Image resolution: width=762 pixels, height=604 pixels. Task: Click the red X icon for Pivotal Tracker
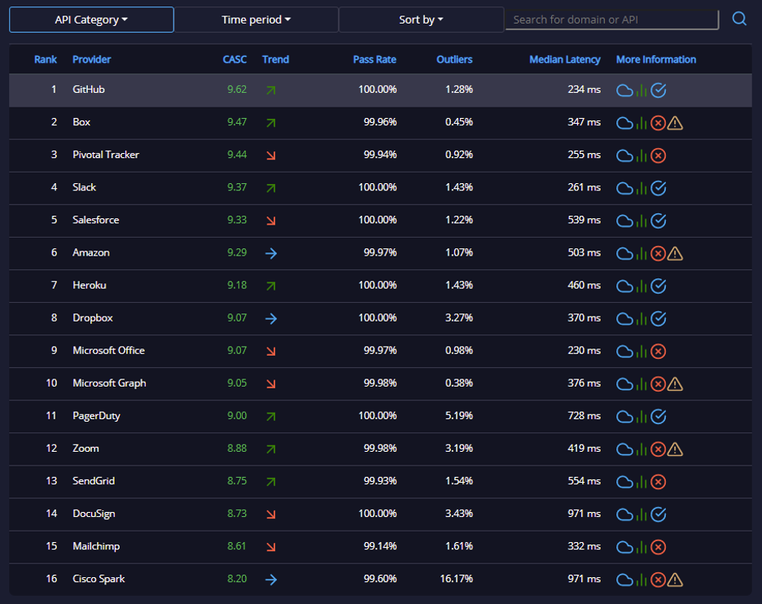(x=658, y=156)
